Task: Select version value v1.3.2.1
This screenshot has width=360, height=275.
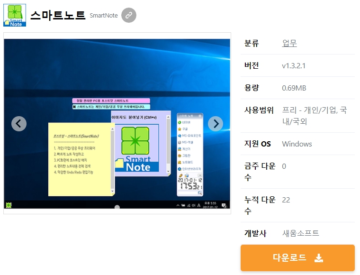Action: 294,66
